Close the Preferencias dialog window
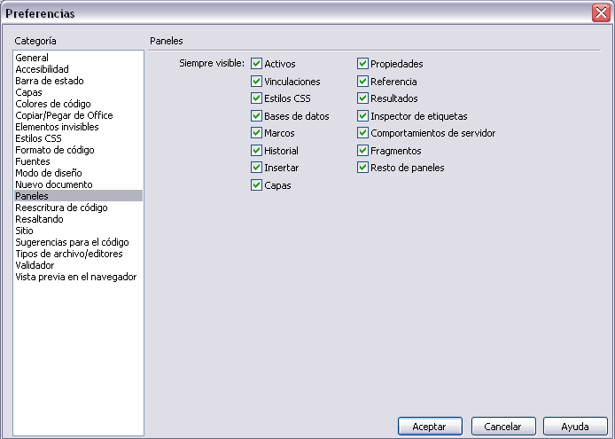Screen dimensions: 615x439 coord(601,13)
